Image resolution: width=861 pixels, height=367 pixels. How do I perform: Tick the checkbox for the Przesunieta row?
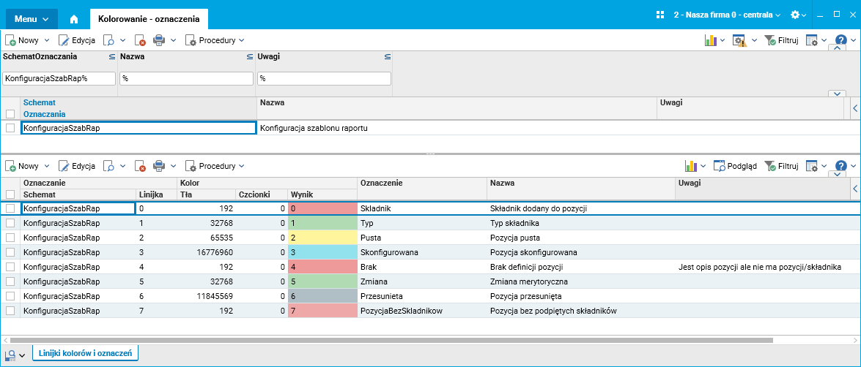coord(10,296)
